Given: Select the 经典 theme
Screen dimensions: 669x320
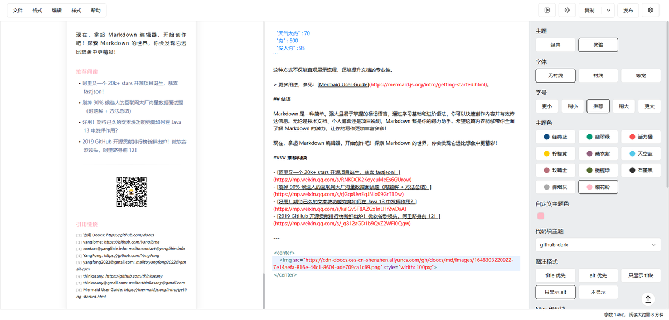Looking at the screenshot, I should coord(555,45).
